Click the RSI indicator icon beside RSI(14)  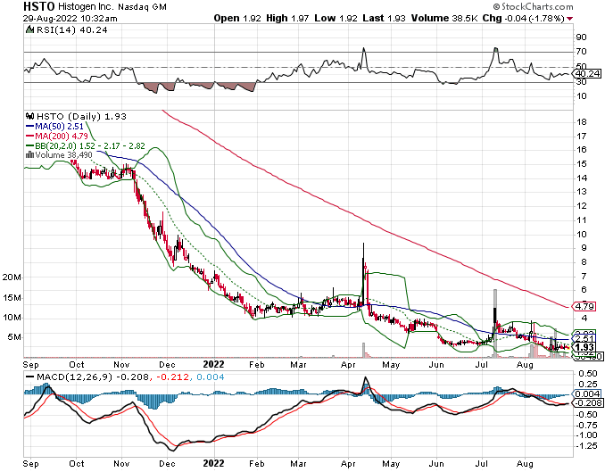(x=29, y=29)
